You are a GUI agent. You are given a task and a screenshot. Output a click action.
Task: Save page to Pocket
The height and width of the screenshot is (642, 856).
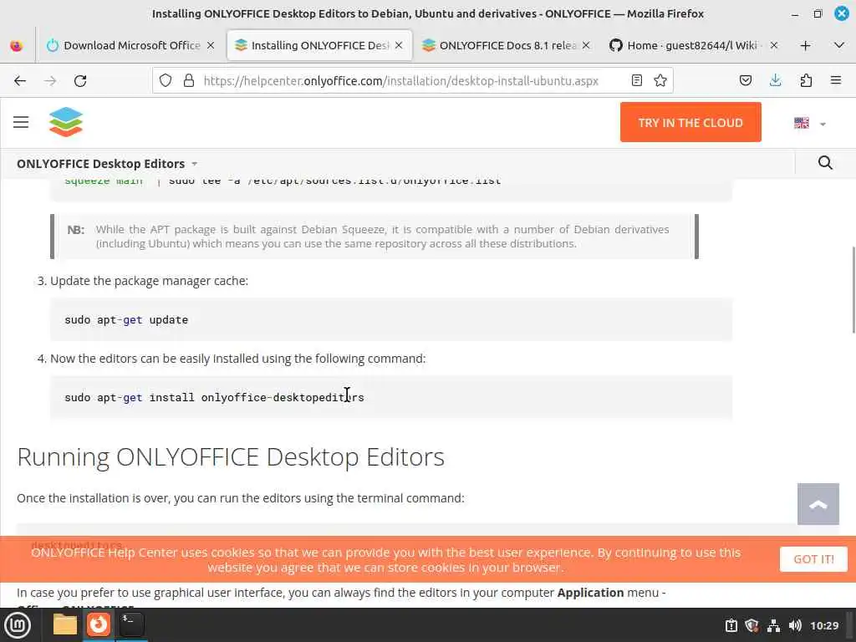click(745, 81)
